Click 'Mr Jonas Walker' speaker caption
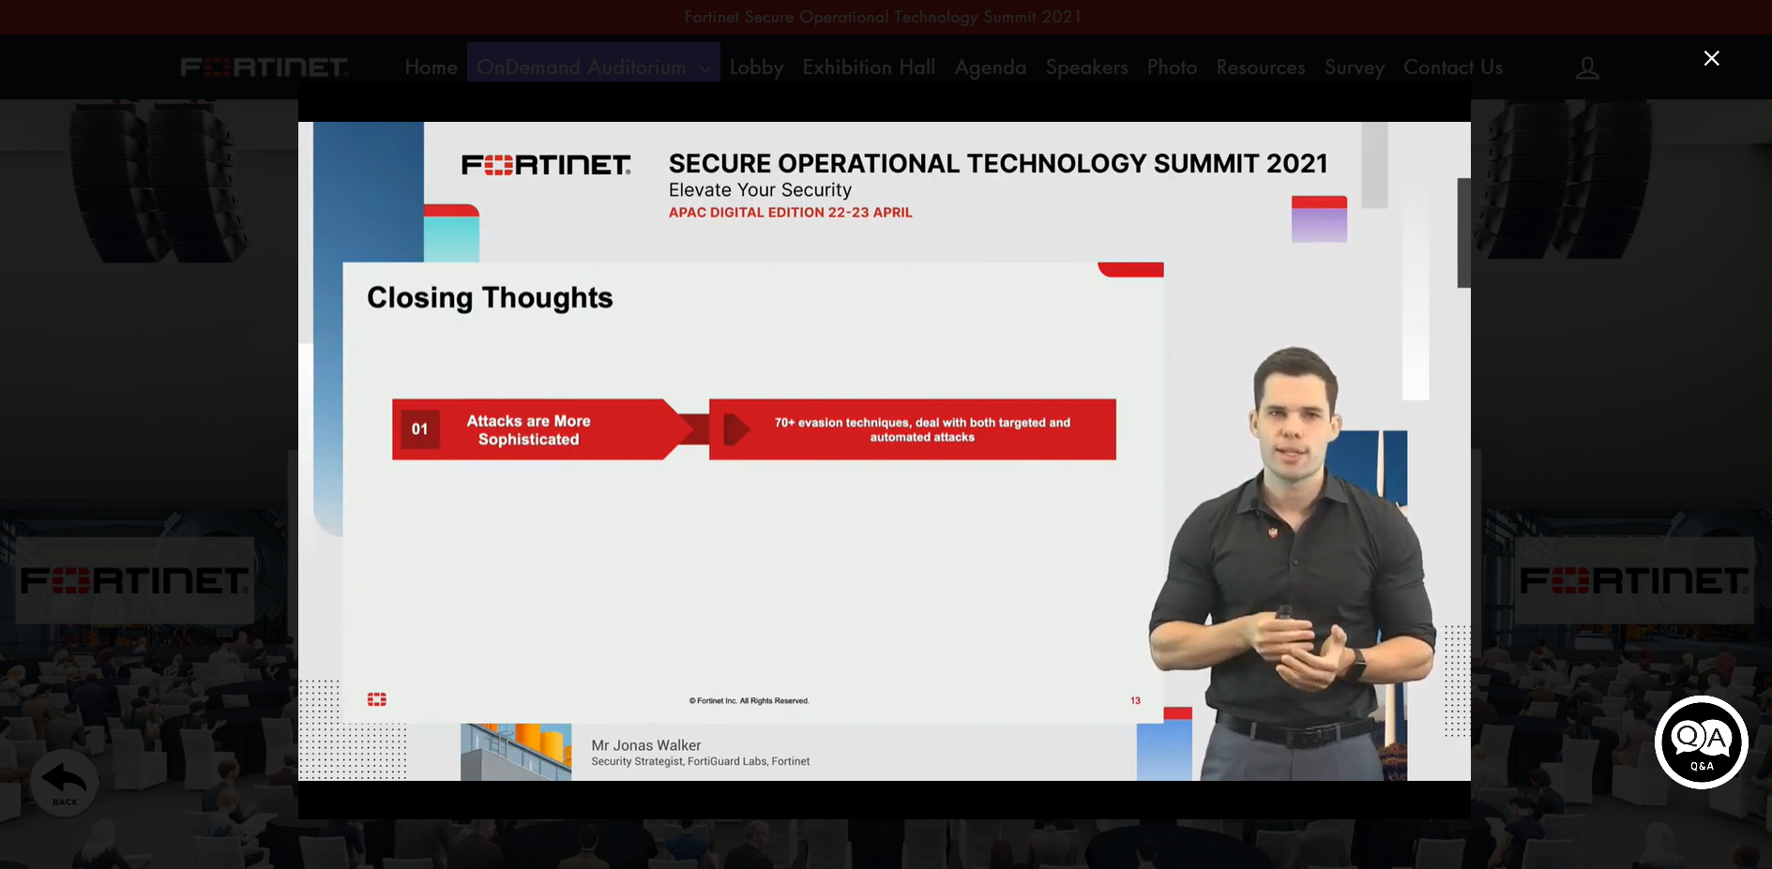This screenshot has width=1772, height=869. coord(646,745)
